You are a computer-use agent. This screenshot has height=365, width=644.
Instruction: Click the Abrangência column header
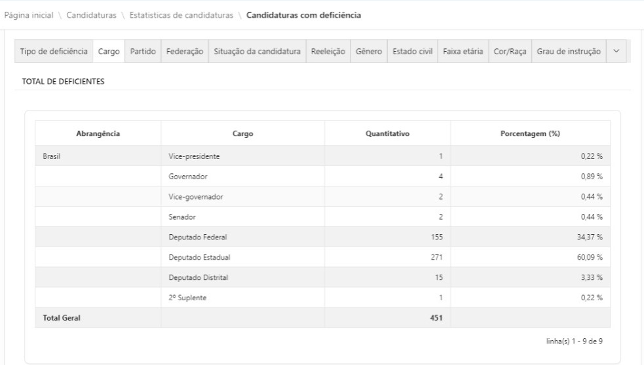point(98,133)
